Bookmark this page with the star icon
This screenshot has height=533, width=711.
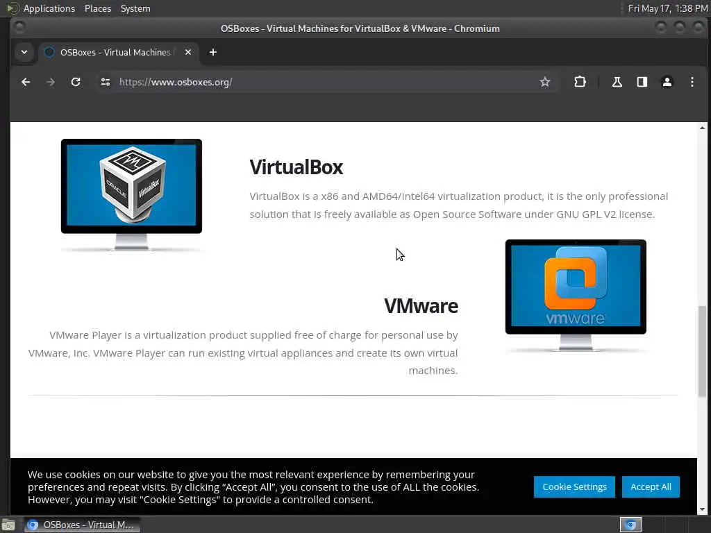pos(544,82)
